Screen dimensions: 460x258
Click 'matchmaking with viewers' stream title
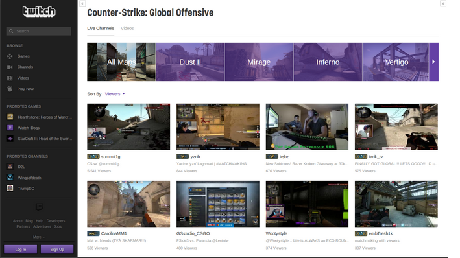(x=377, y=240)
